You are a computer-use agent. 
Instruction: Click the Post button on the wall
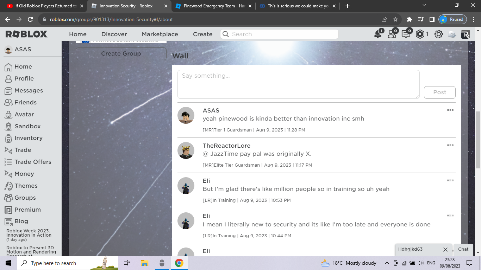pyautogui.click(x=439, y=92)
